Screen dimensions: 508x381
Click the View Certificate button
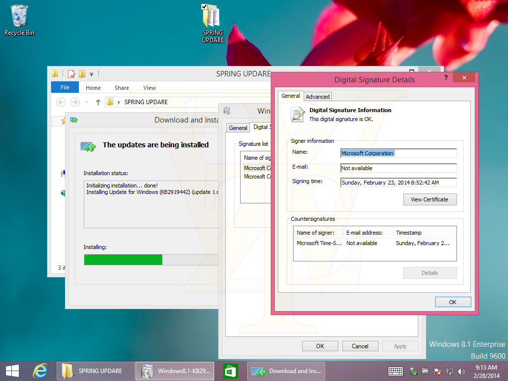click(x=430, y=199)
